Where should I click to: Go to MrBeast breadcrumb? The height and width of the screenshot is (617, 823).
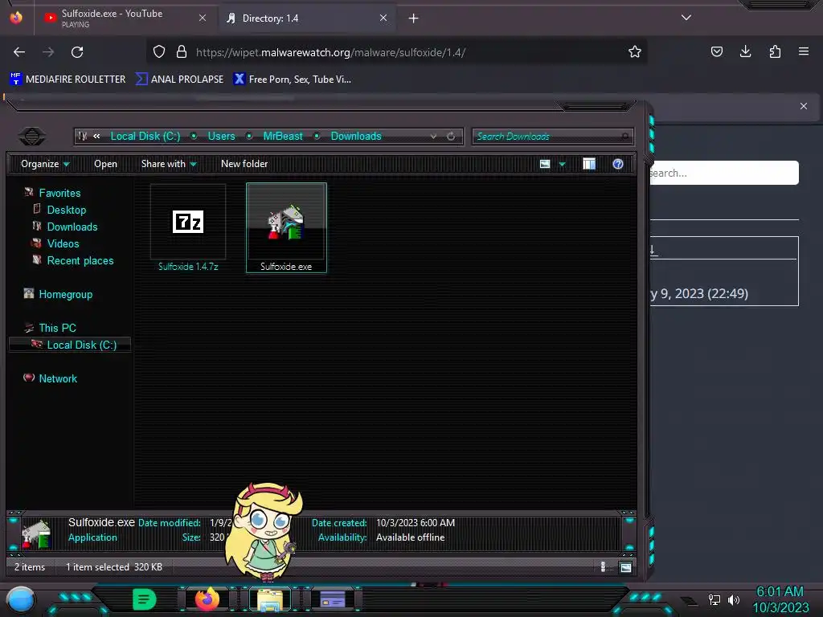pyautogui.click(x=283, y=137)
